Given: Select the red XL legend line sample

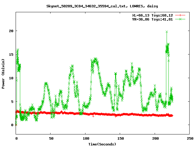Looking at the screenshot, I should [x=180, y=15].
